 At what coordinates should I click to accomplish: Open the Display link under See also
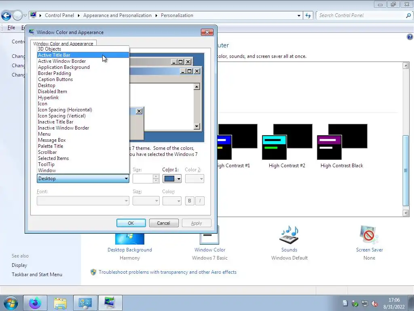[19, 265]
